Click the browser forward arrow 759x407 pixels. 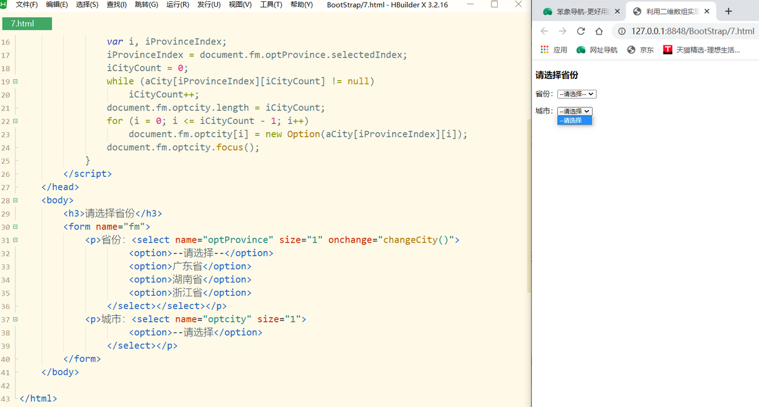tap(562, 31)
